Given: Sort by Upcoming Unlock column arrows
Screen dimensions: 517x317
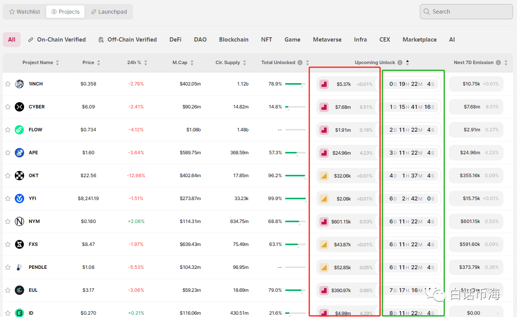Looking at the screenshot, I should 408,63.
